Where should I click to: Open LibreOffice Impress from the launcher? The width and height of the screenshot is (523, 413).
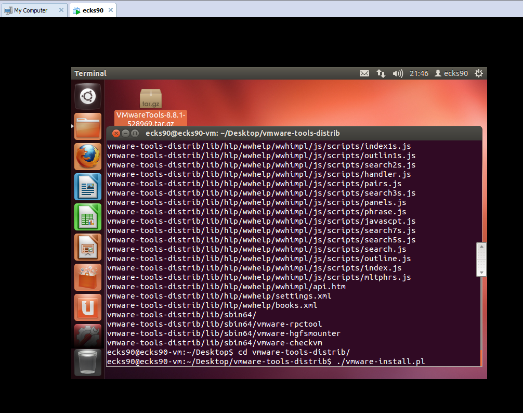88,247
